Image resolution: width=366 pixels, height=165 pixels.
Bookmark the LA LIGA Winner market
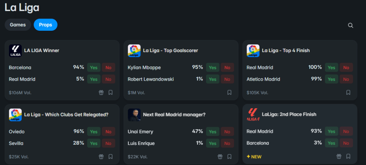coord(110,92)
